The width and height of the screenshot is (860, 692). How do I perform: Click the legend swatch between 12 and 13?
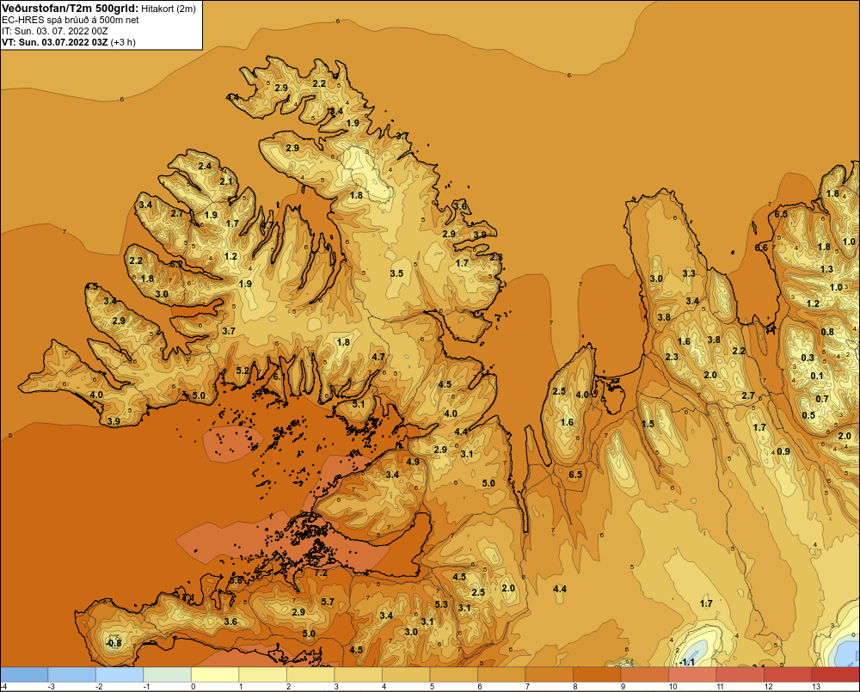tap(788, 674)
